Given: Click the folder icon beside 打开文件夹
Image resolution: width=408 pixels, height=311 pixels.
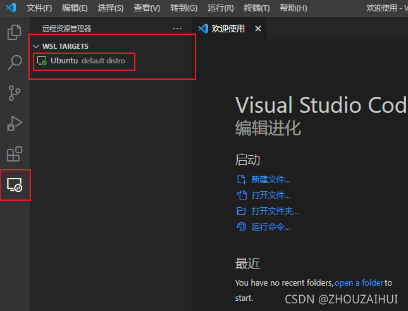Looking at the screenshot, I should pos(241,211).
